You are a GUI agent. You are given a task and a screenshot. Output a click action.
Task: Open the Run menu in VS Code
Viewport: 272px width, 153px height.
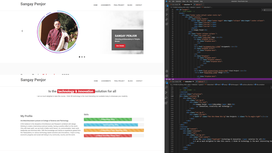(x=191, y=1)
